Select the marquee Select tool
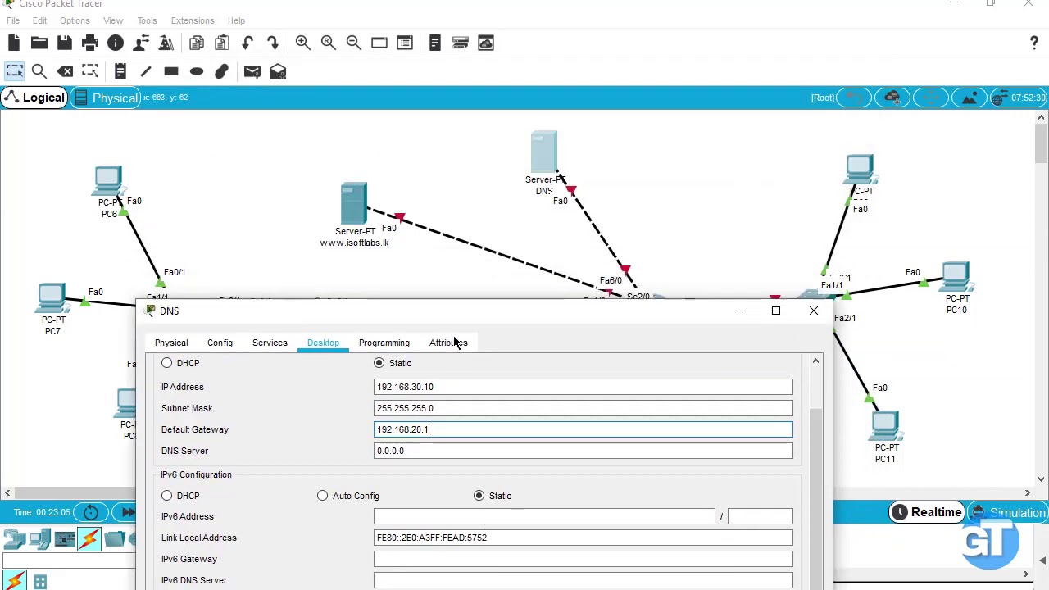 coord(14,71)
